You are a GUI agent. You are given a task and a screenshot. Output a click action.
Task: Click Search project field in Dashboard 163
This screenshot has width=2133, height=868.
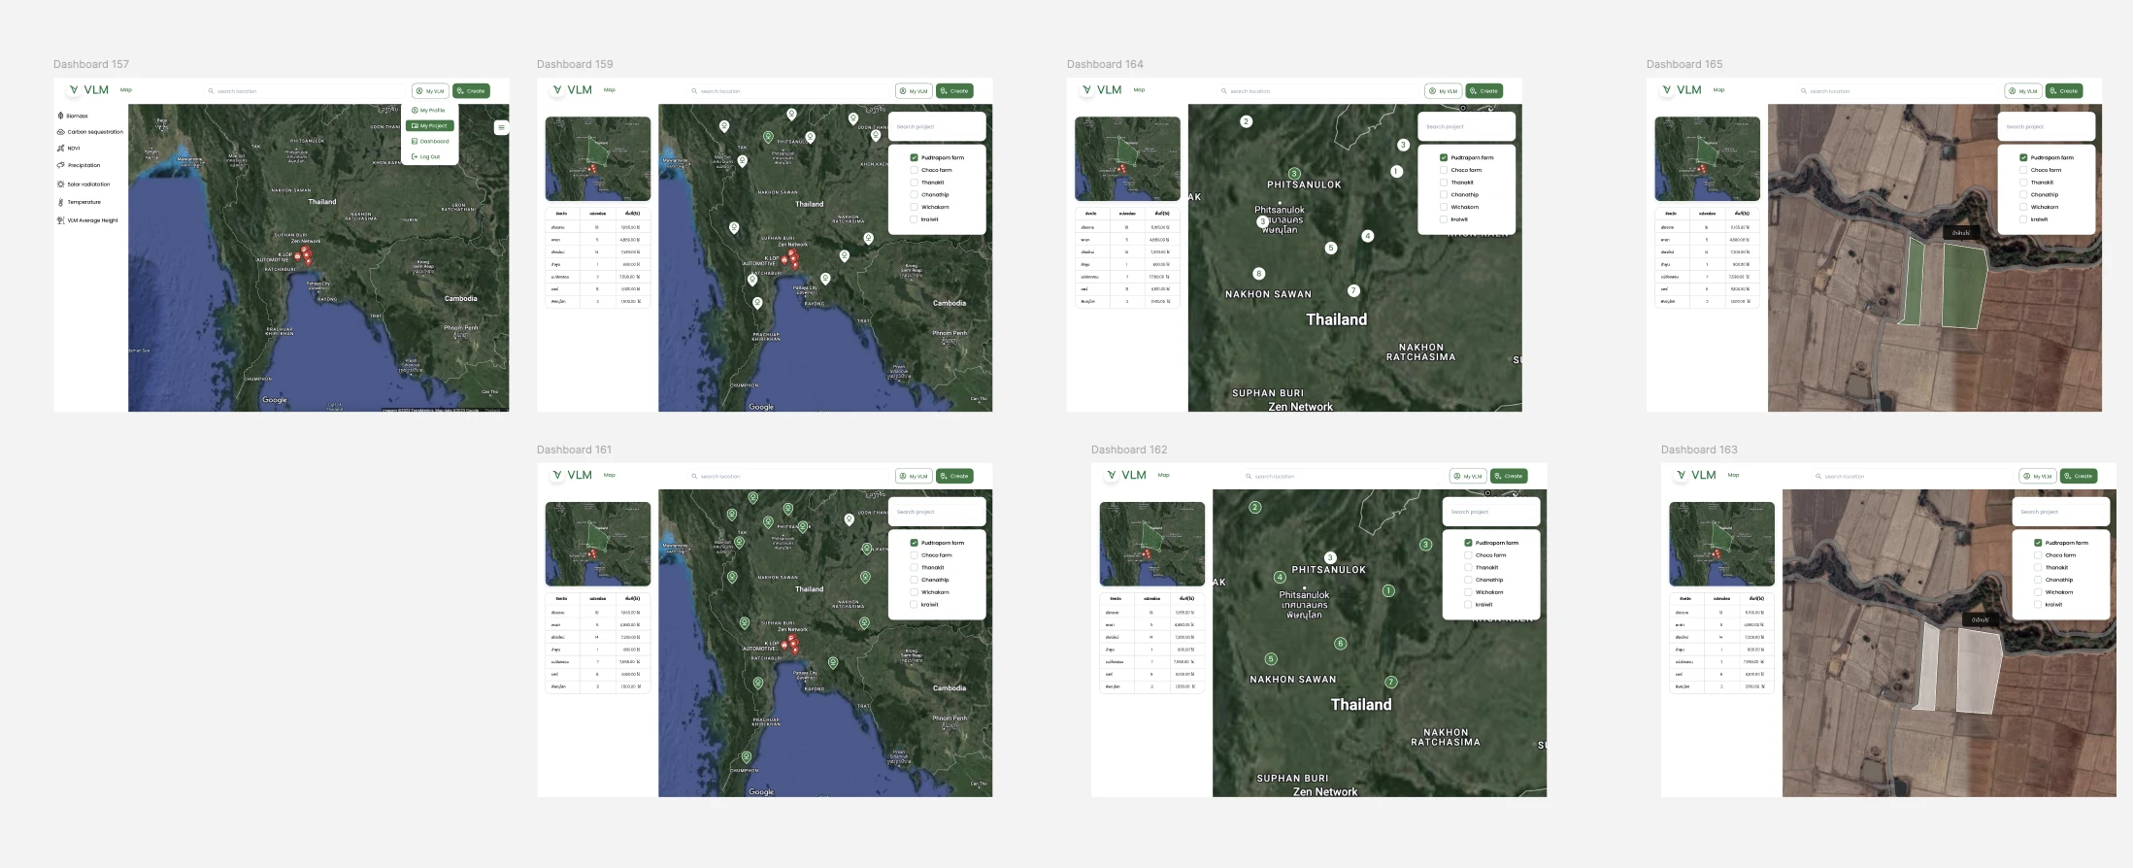click(x=2061, y=512)
